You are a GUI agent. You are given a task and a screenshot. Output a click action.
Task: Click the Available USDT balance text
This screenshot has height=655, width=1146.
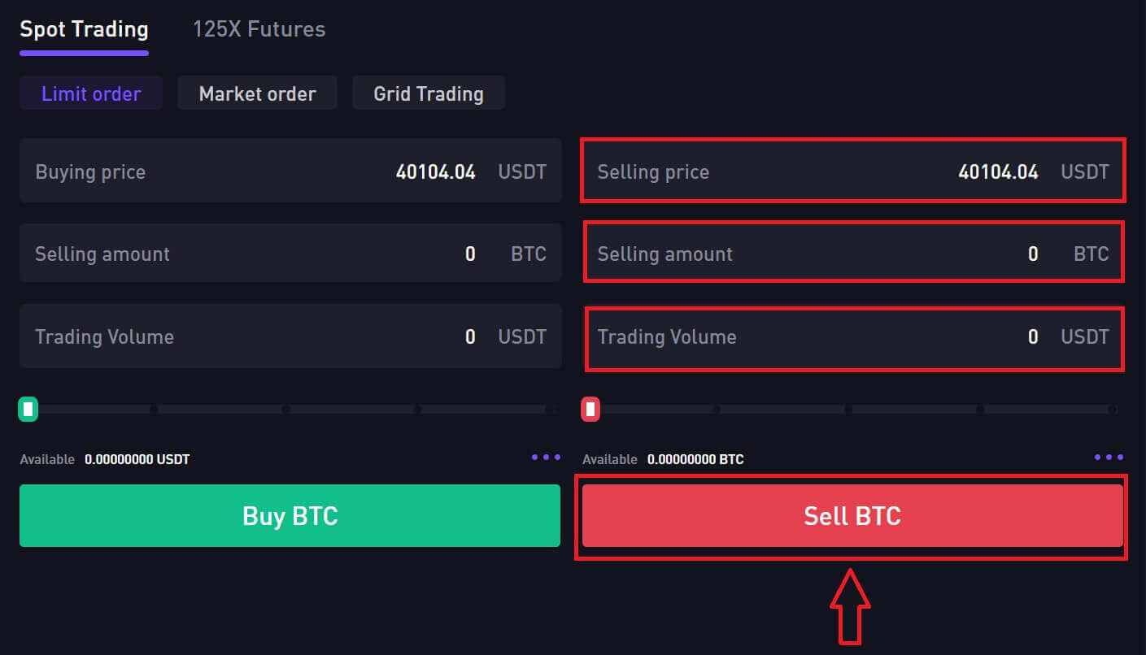click(x=105, y=458)
